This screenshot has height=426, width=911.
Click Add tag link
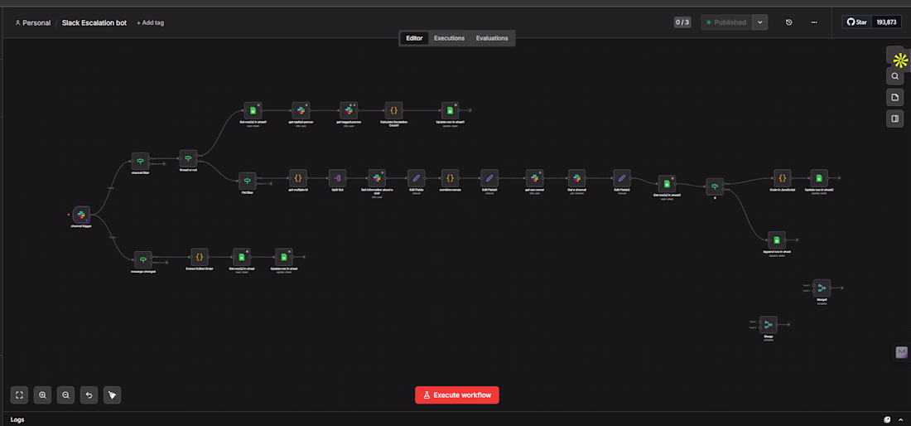[151, 22]
